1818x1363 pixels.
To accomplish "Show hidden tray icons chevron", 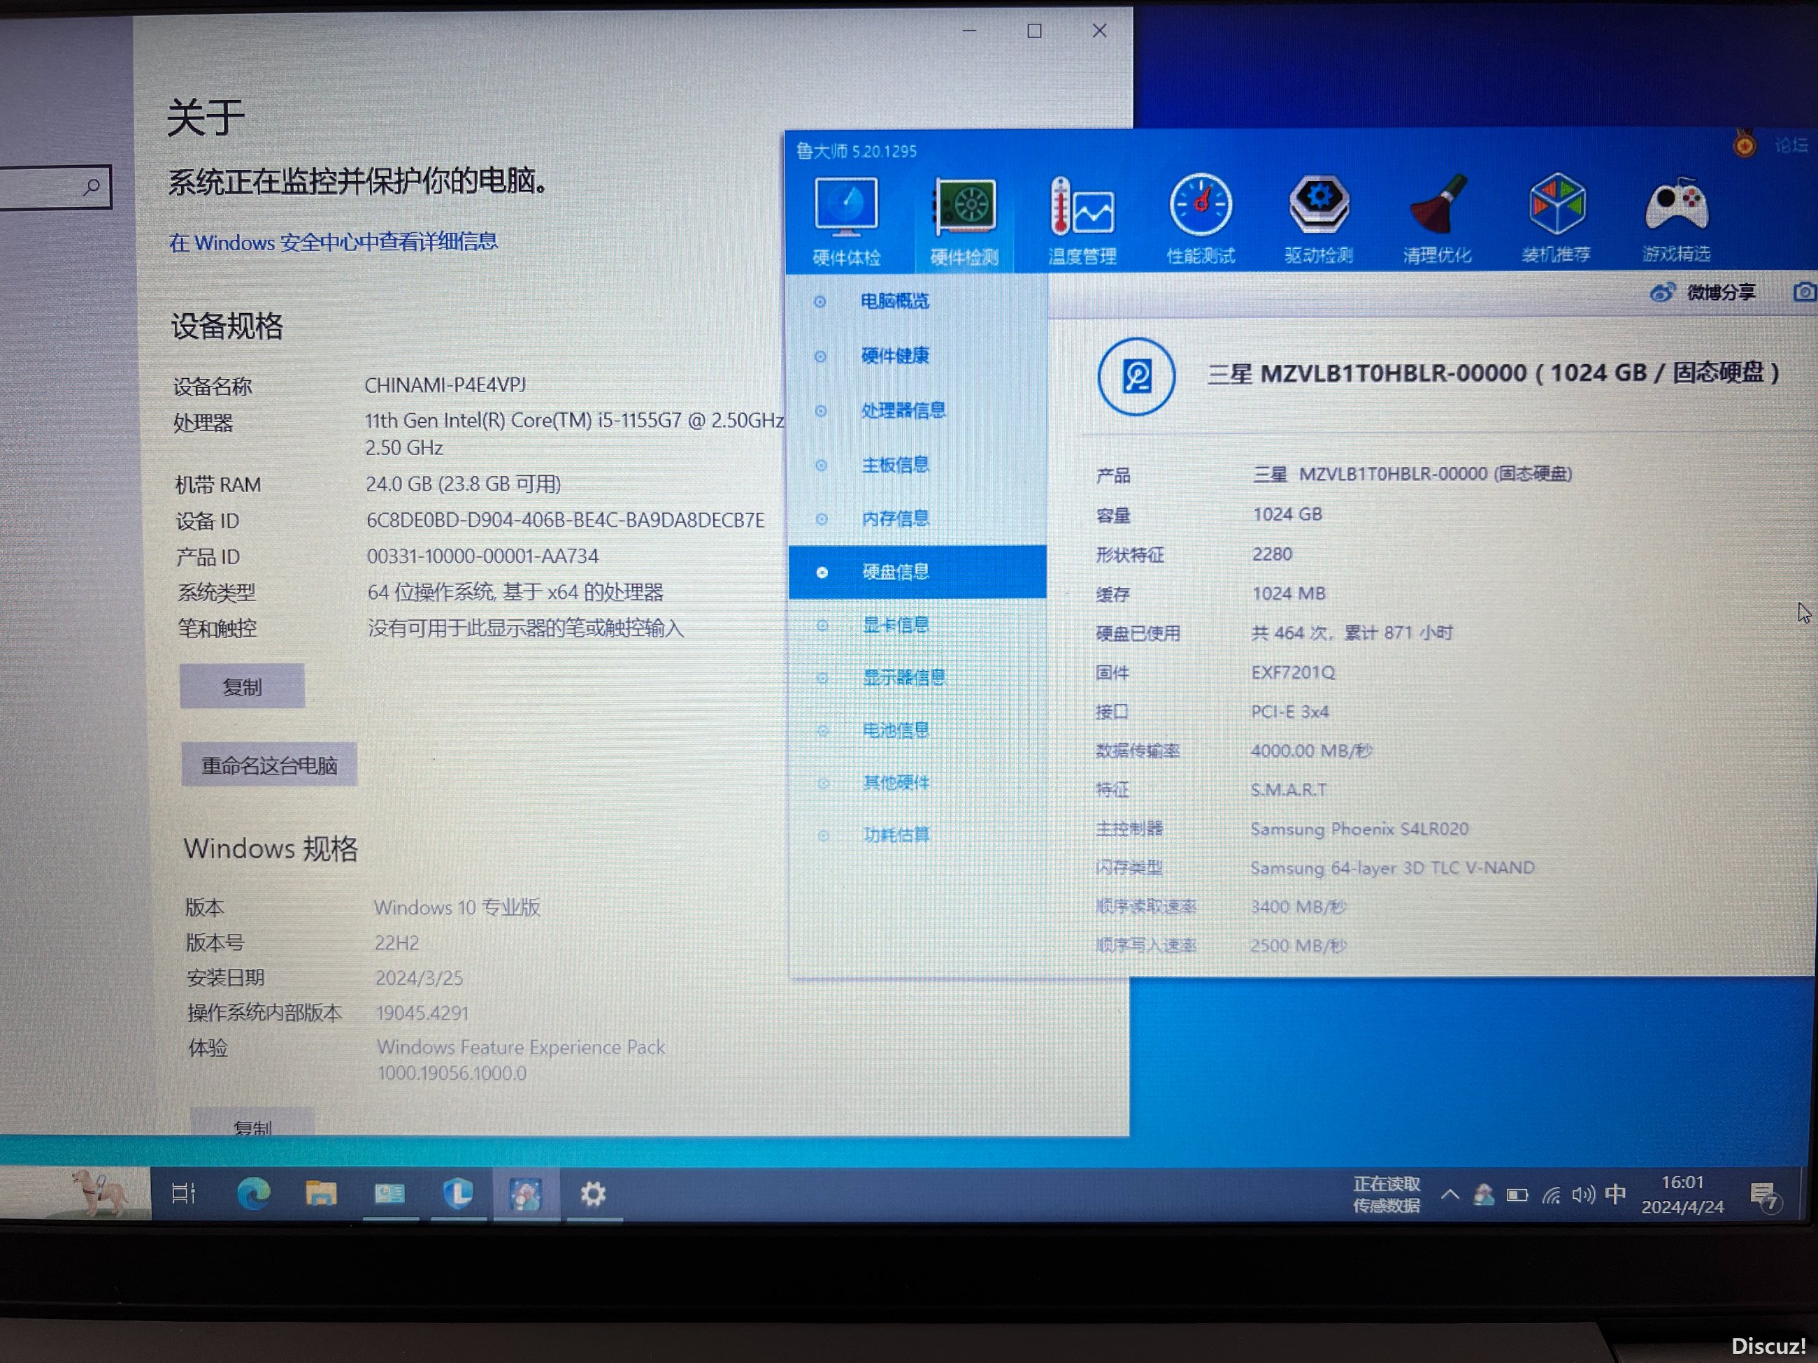I will pyautogui.click(x=1451, y=1195).
